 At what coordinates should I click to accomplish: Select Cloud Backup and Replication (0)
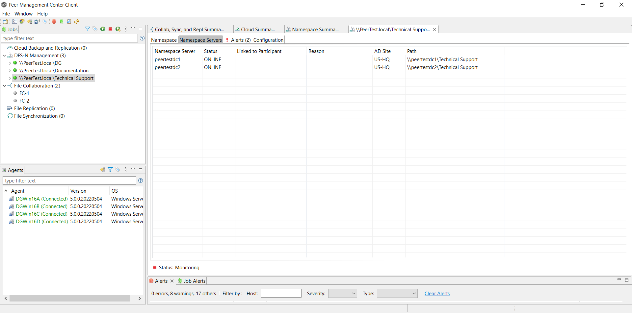(x=50, y=48)
